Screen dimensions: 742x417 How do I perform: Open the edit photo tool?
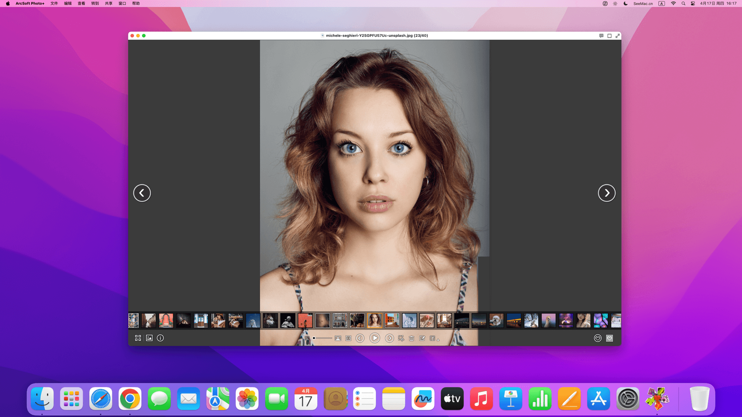click(x=422, y=338)
